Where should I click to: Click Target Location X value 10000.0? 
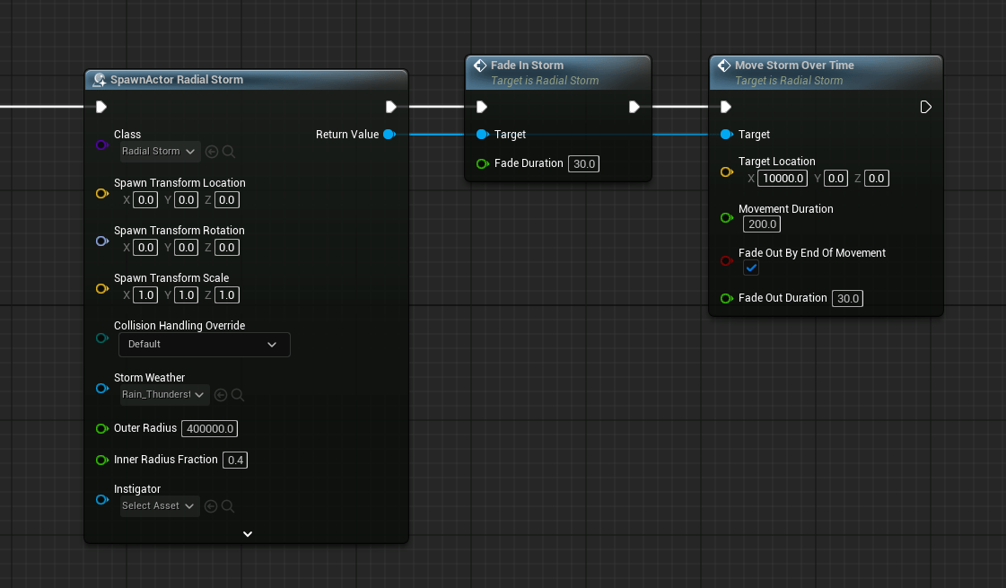[x=783, y=179]
